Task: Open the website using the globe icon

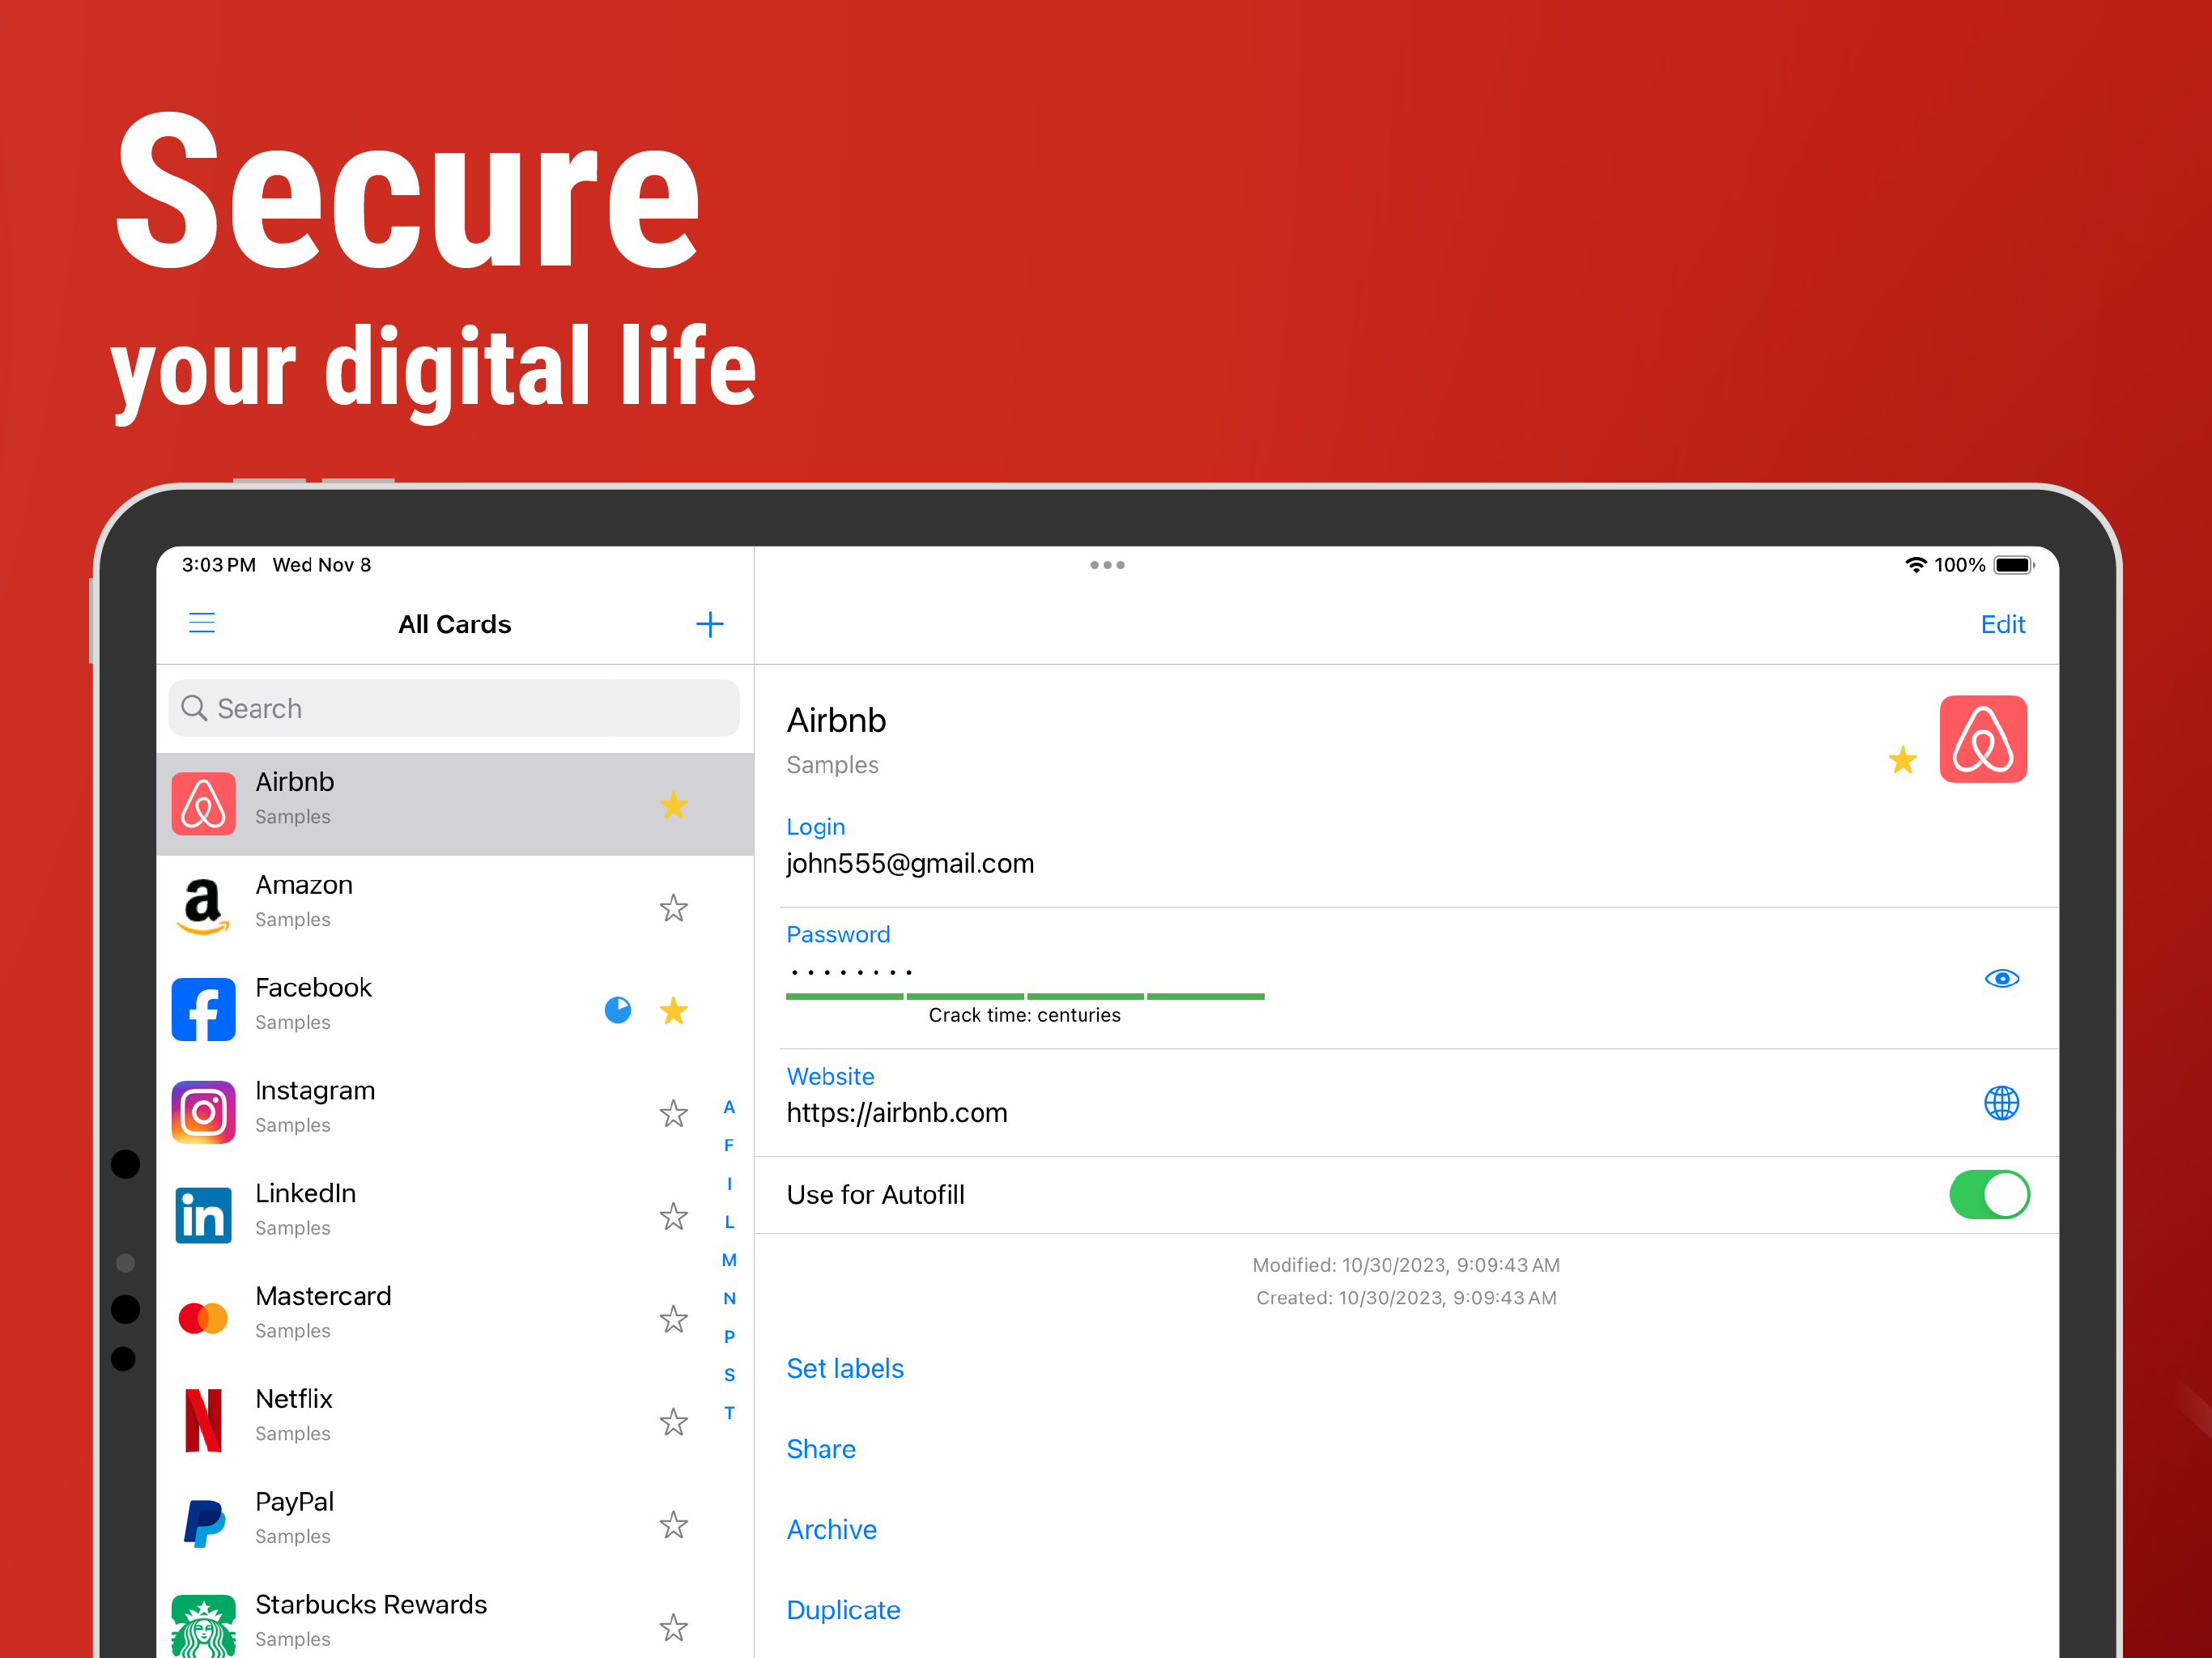Action: (x=2001, y=1103)
